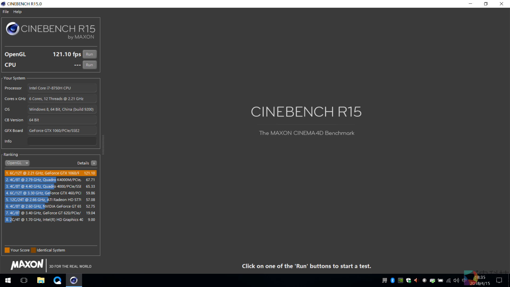Click Cinebench icon in taskbar

[x=74, y=280]
